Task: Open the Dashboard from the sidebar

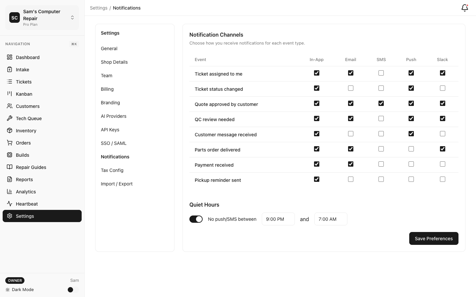Action: (10, 57)
